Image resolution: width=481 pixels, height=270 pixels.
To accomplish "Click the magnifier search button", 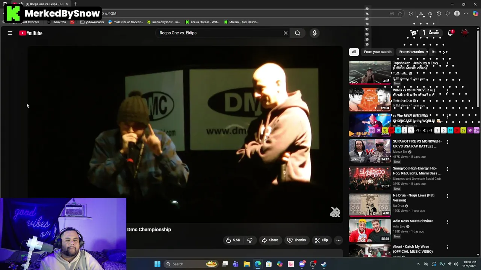I will coord(298,33).
